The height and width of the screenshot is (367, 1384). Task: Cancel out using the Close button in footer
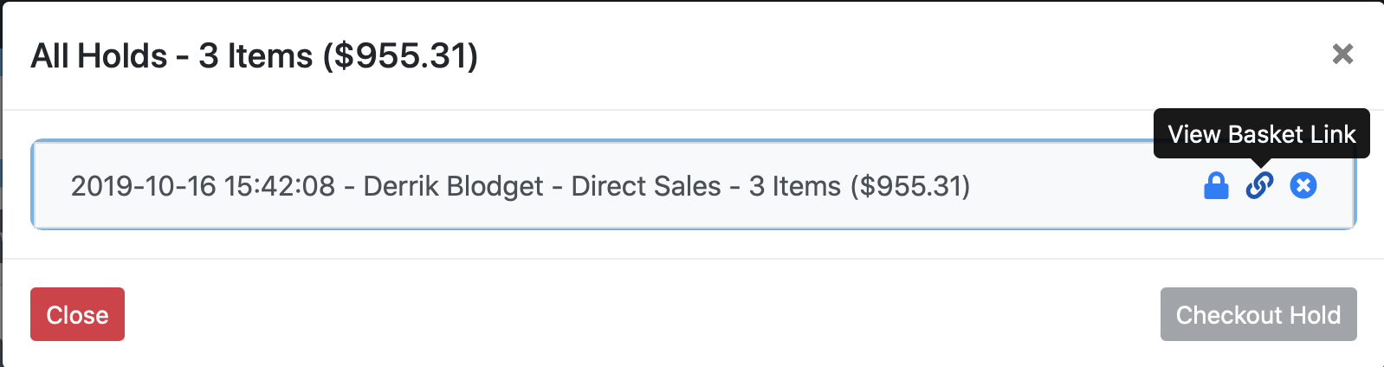tap(77, 314)
